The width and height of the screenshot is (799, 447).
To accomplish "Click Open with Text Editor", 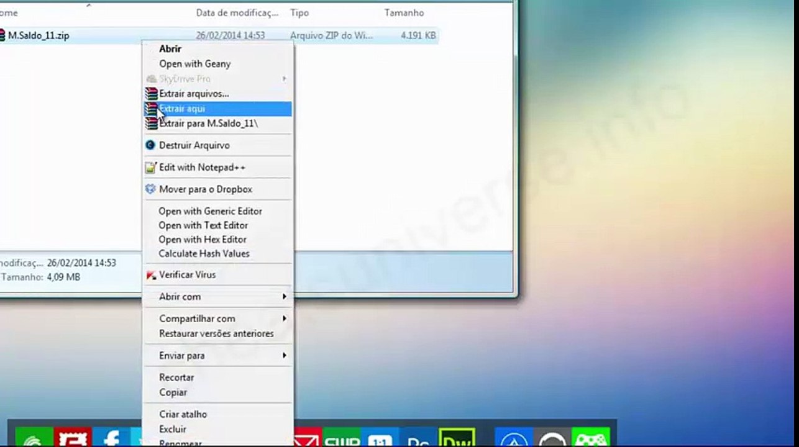I will click(x=217, y=225).
